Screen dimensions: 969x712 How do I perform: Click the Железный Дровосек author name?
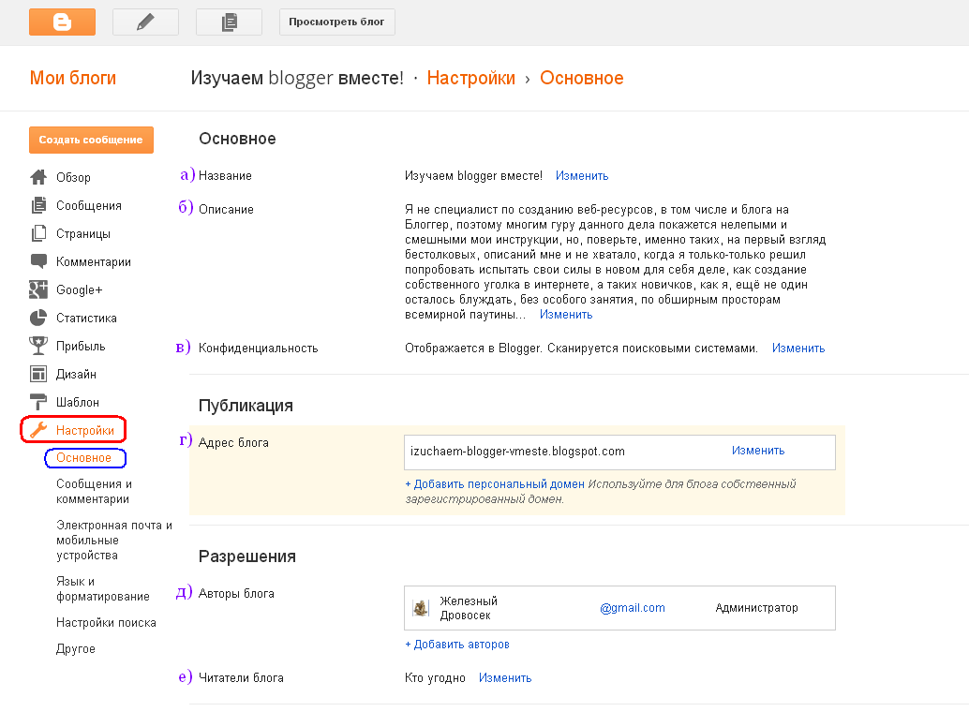coord(469,608)
